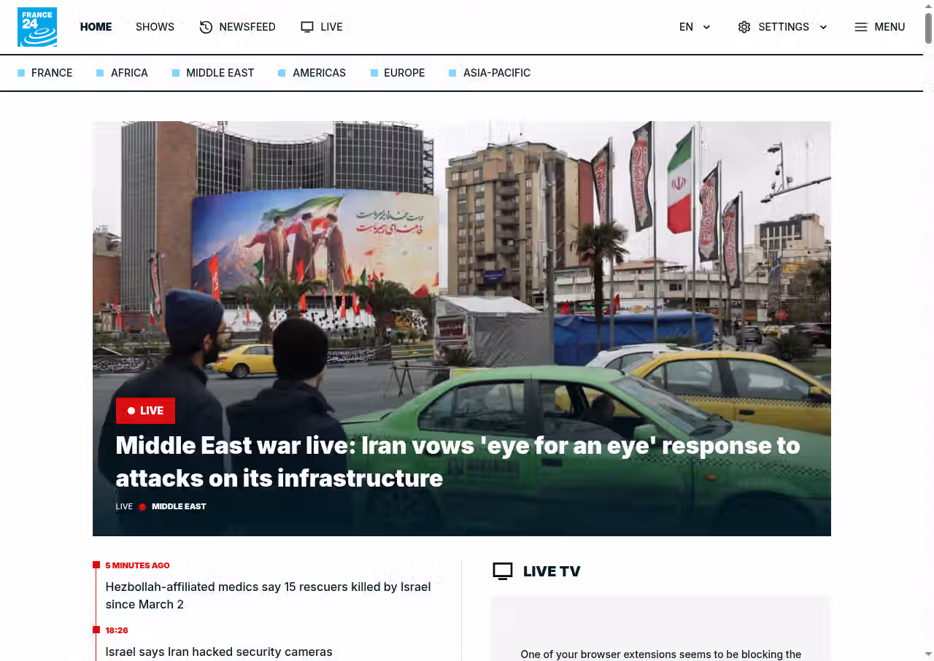Click the Live TV section monitor icon
Image resolution: width=934 pixels, height=661 pixels.
point(503,571)
